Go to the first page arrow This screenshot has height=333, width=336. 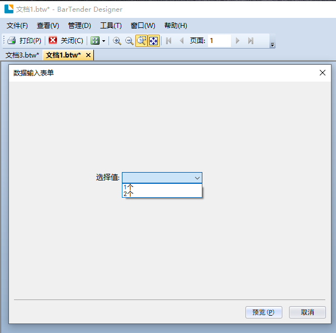(169, 41)
